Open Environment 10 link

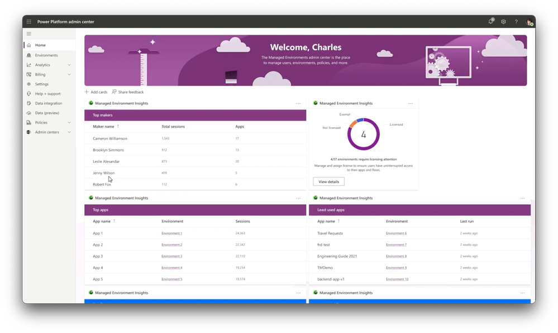(397, 279)
